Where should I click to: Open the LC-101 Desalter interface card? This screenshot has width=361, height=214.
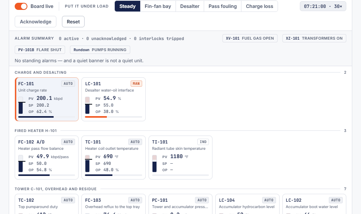tap(114, 99)
